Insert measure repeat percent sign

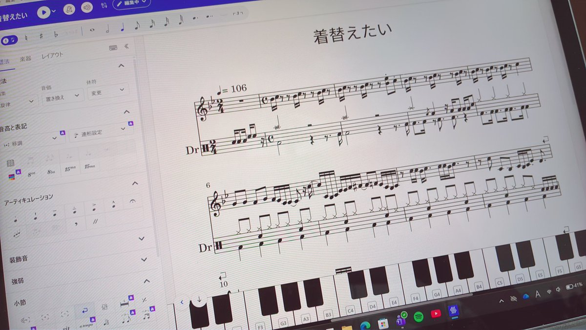tap(144, 299)
